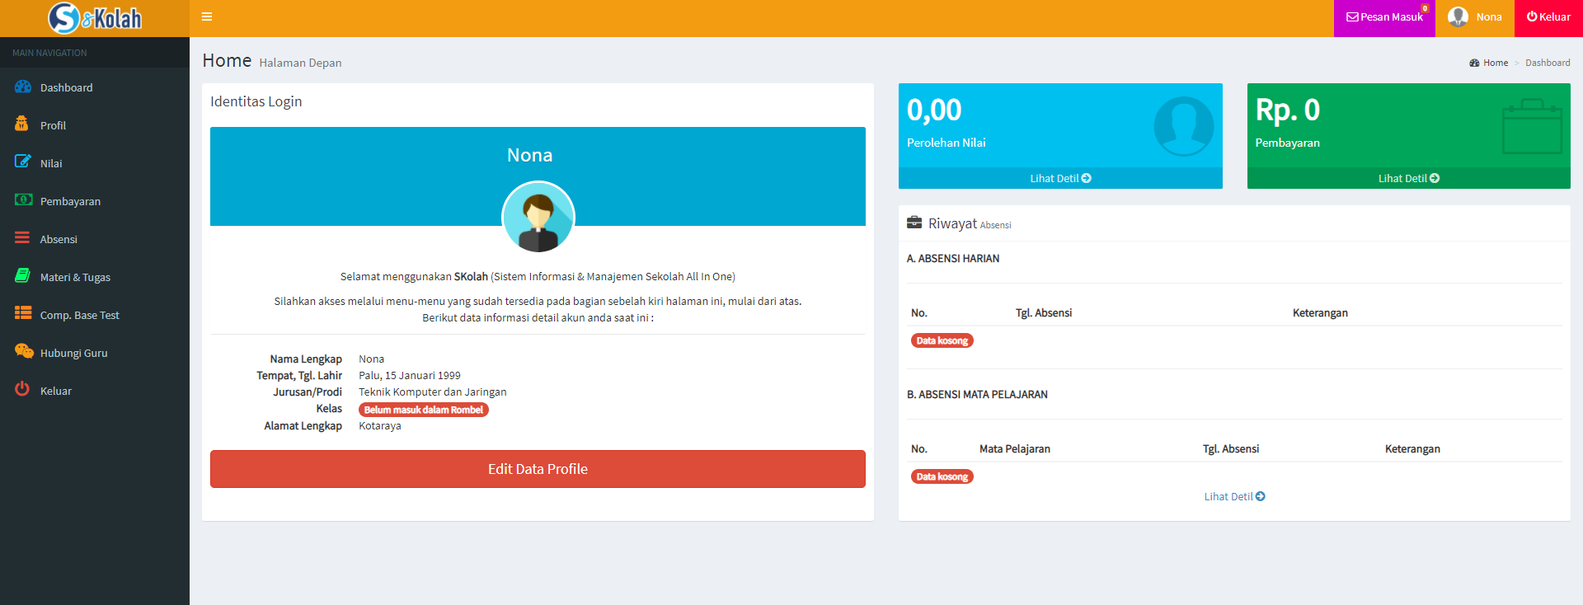Click the Nilai edit pencil icon
Screen dimensions: 1583x605
(23, 162)
